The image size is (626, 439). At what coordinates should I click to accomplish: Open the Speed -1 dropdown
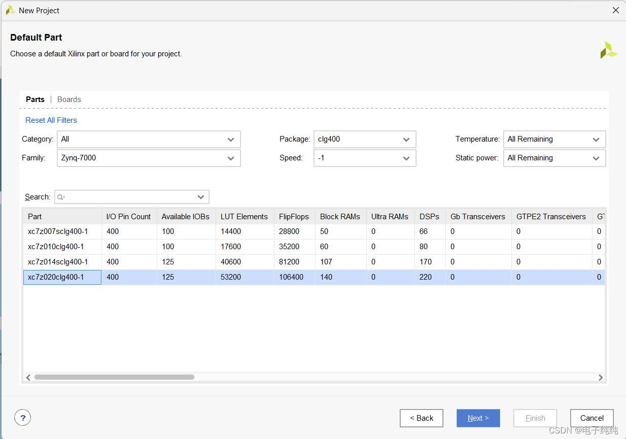pyautogui.click(x=365, y=158)
